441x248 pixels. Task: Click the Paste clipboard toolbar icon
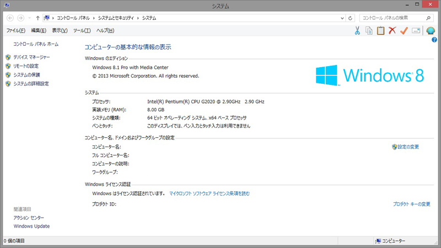(x=380, y=30)
